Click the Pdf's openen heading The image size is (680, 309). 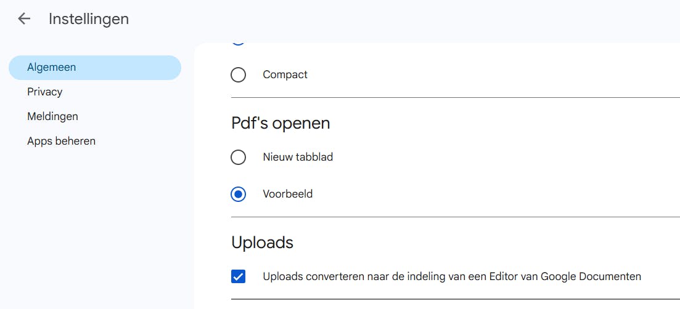[x=281, y=123]
